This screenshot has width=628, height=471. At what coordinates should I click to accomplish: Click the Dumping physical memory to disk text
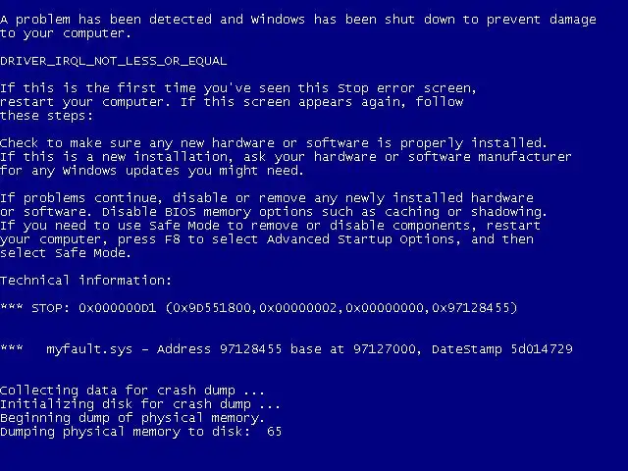pos(128,432)
